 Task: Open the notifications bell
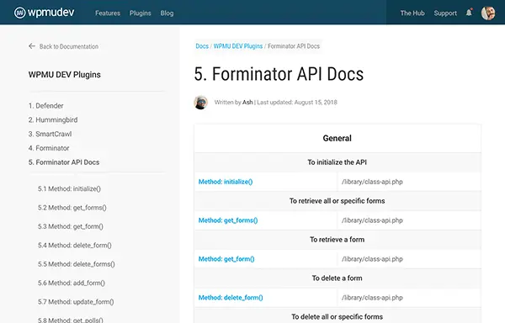[x=470, y=13]
